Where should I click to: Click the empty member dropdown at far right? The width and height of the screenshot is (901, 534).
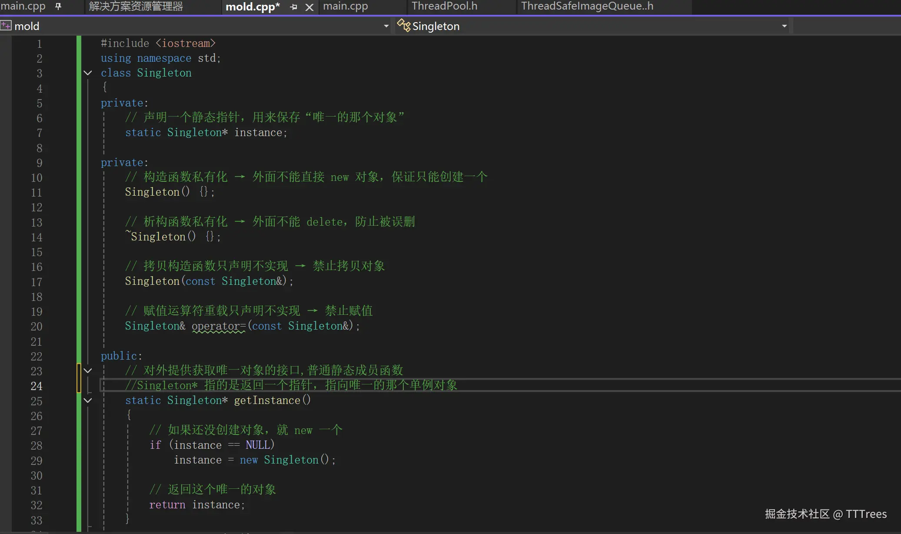[x=848, y=26]
